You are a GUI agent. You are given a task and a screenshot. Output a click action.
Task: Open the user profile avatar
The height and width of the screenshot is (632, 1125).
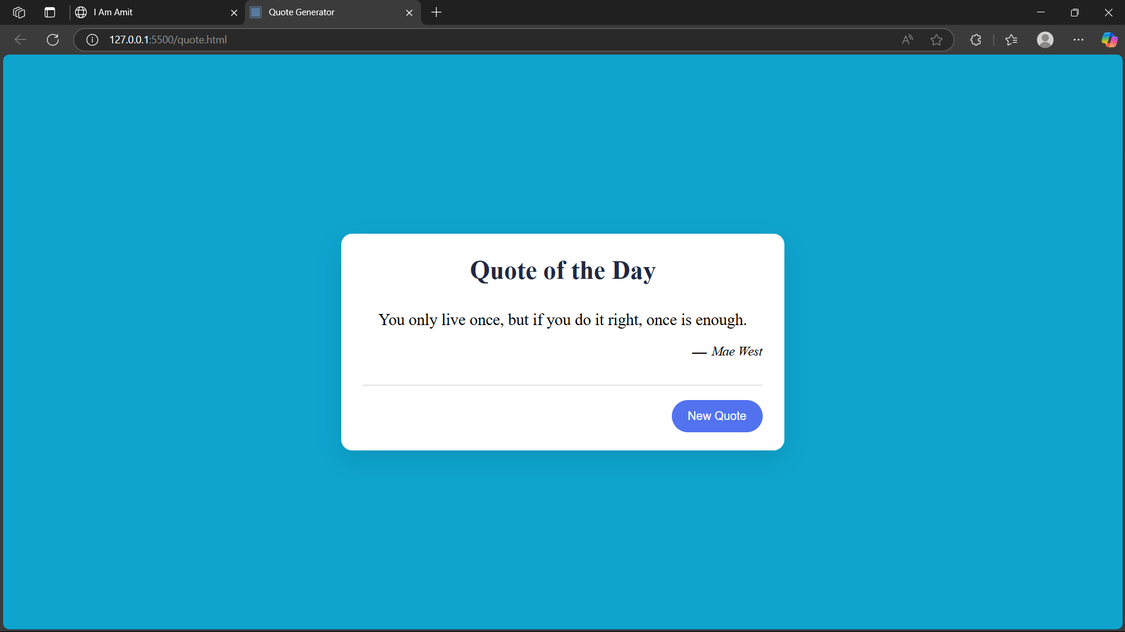1045,40
